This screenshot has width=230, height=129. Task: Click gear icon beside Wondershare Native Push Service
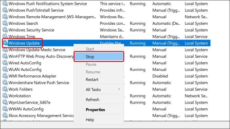(x=5, y=83)
